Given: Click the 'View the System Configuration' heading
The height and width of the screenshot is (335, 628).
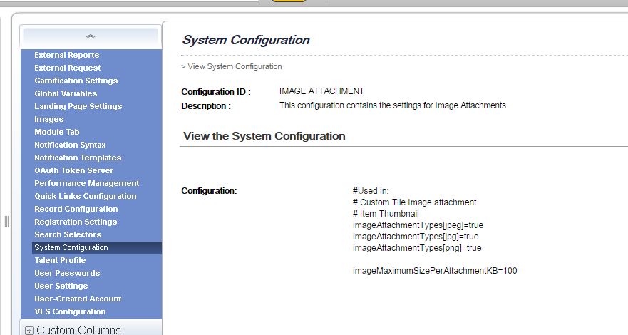Looking at the screenshot, I should click(264, 136).
